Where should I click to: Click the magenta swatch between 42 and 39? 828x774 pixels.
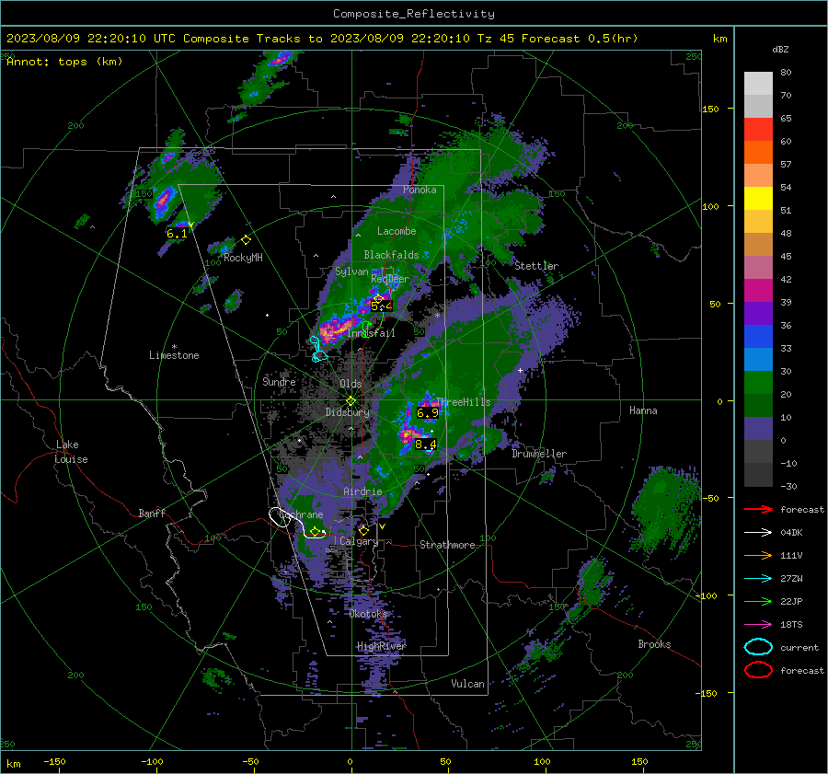[758, 291]
